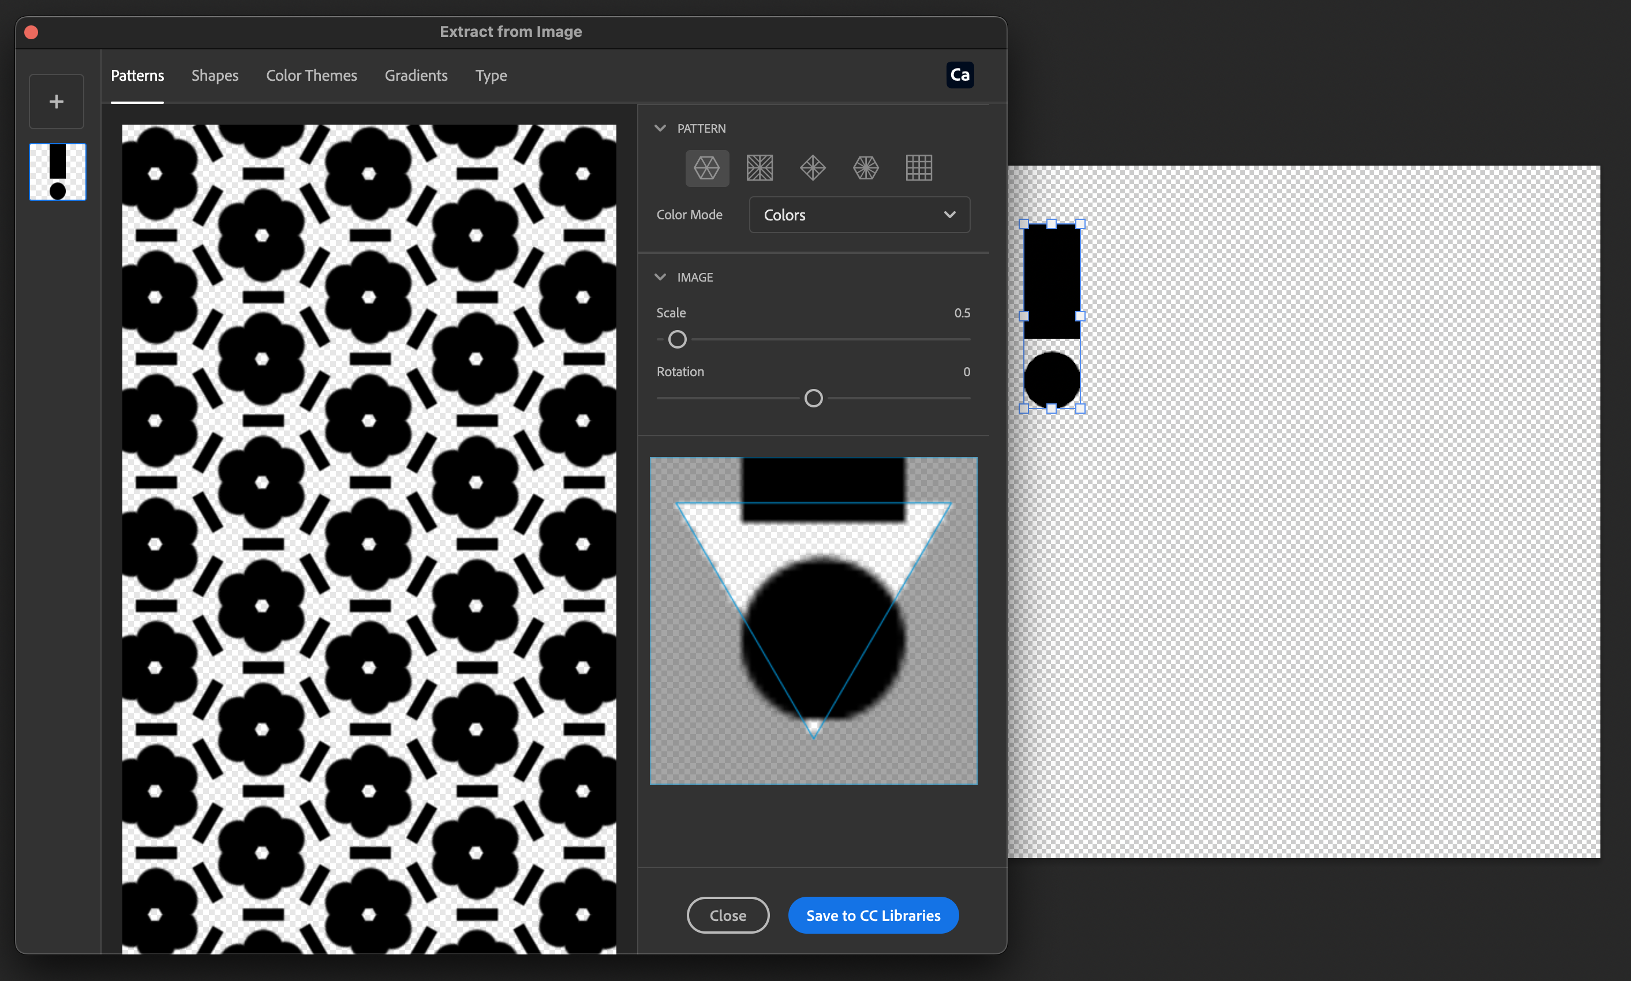Select the grid pattern tile type
Screen dimensions: 1631x981
[x=919, y=167]
